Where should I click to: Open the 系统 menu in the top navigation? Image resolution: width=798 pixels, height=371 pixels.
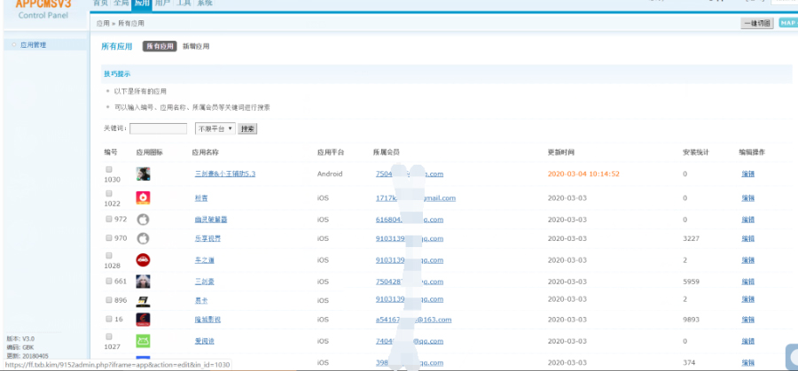(x=205, y=4)
